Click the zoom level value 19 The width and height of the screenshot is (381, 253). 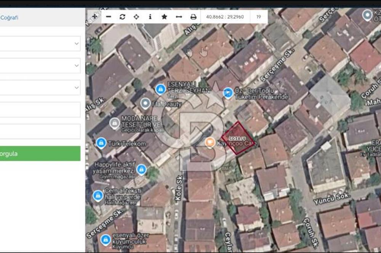point(259,17)
